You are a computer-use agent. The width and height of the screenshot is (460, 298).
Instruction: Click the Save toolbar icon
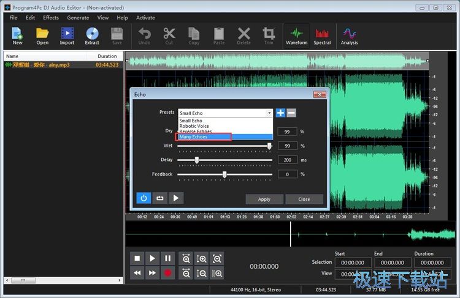click(117, 36)
